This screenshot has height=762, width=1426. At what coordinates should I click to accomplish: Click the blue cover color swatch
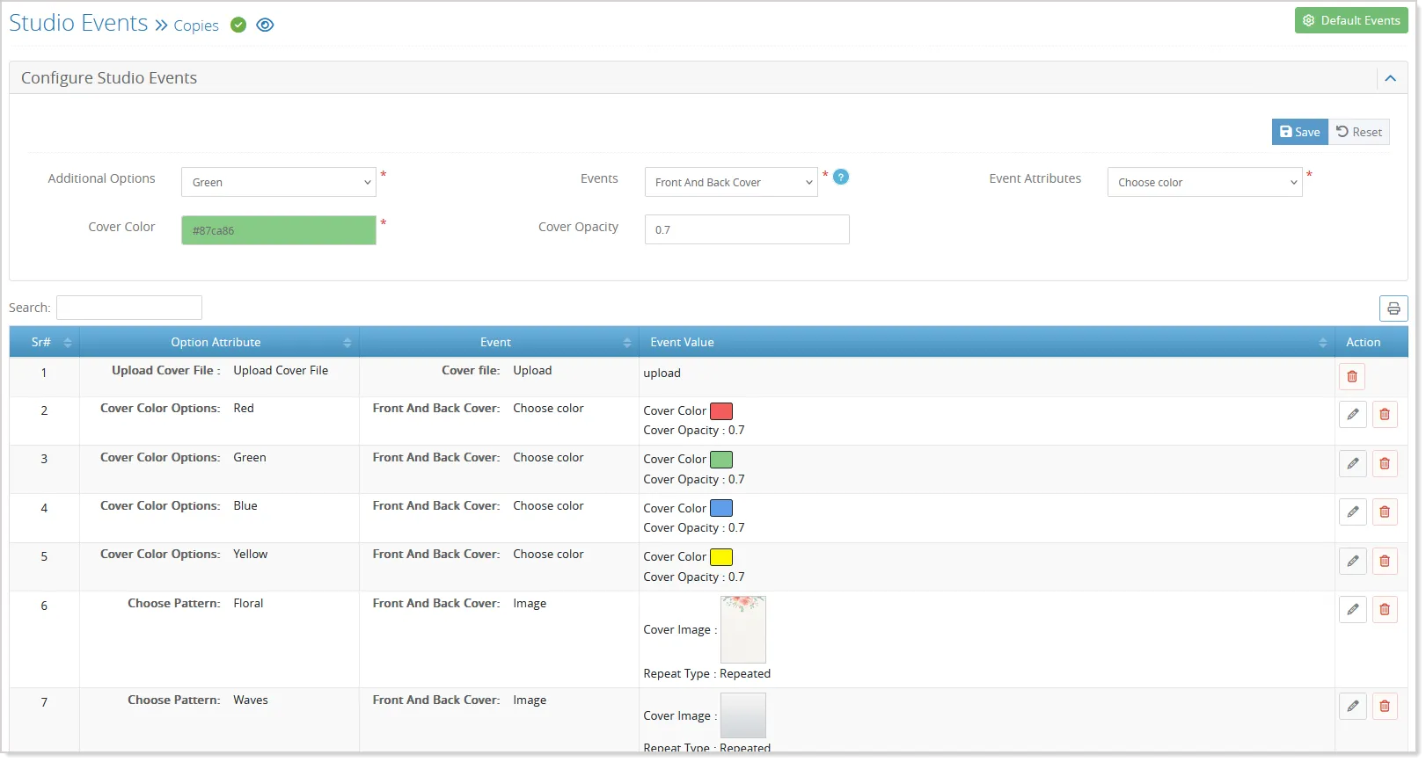coord(721,508)
